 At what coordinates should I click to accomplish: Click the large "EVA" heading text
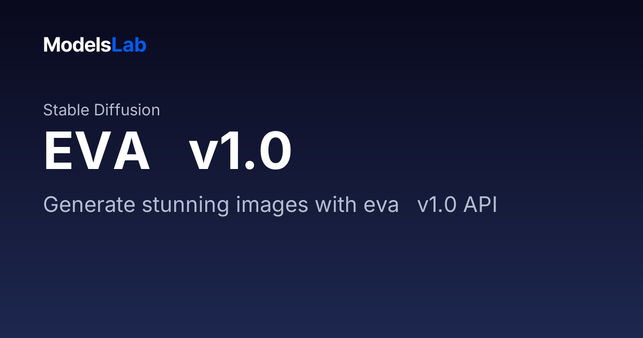point(96,152)
